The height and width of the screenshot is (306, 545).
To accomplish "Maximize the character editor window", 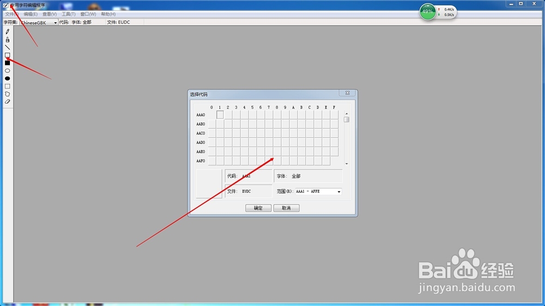I will pos(521,4).
